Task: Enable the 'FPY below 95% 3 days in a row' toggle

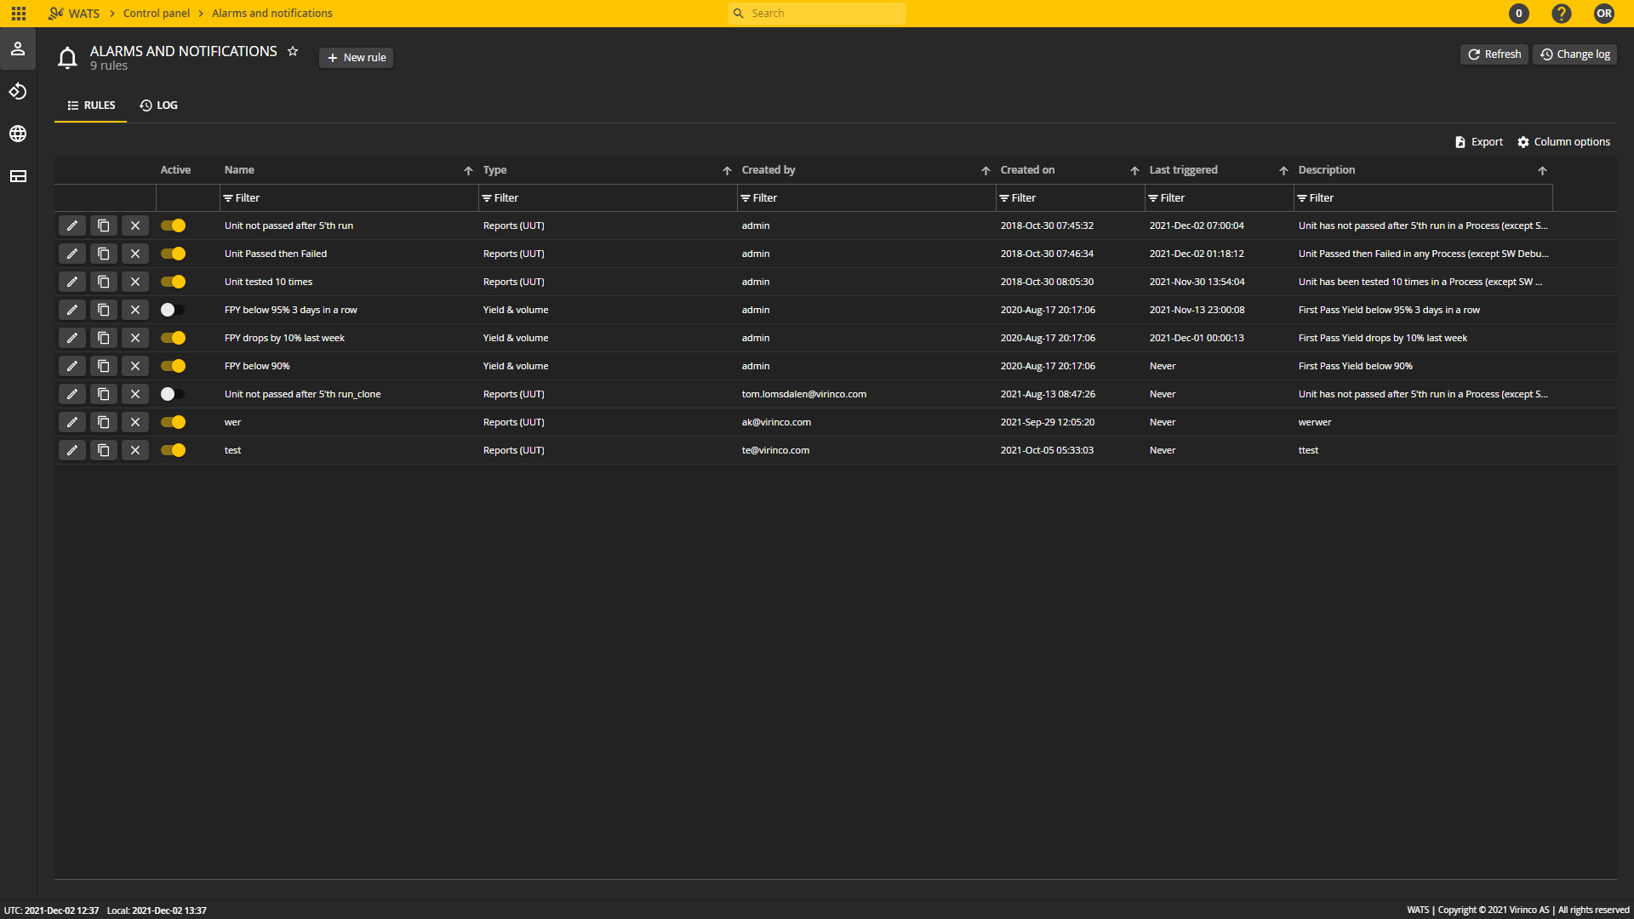Action: click(174, 310)
